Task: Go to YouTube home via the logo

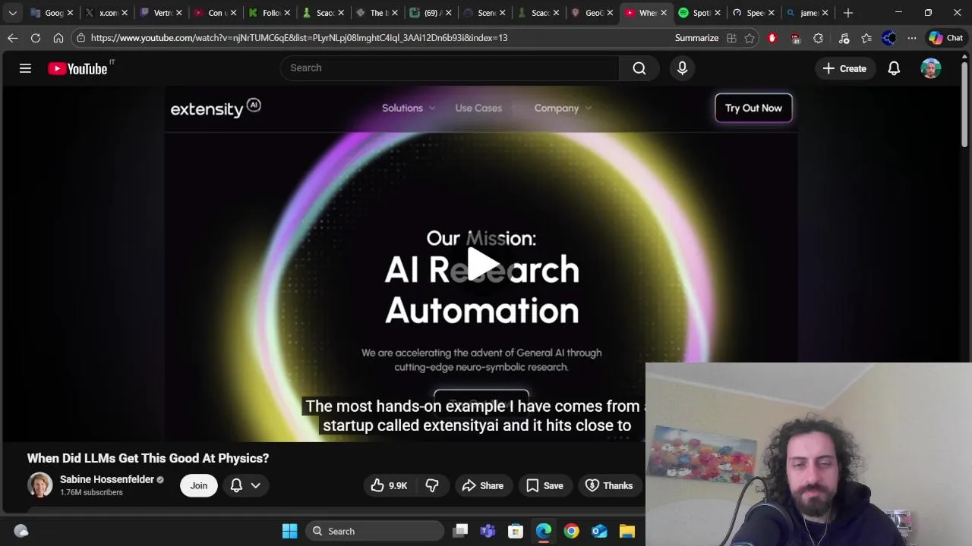Action: pos(77,68)
